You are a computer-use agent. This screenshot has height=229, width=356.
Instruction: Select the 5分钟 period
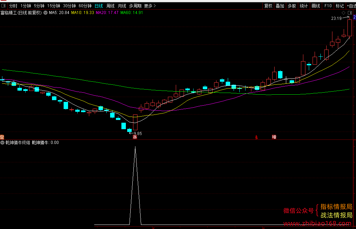click(39, 6)
